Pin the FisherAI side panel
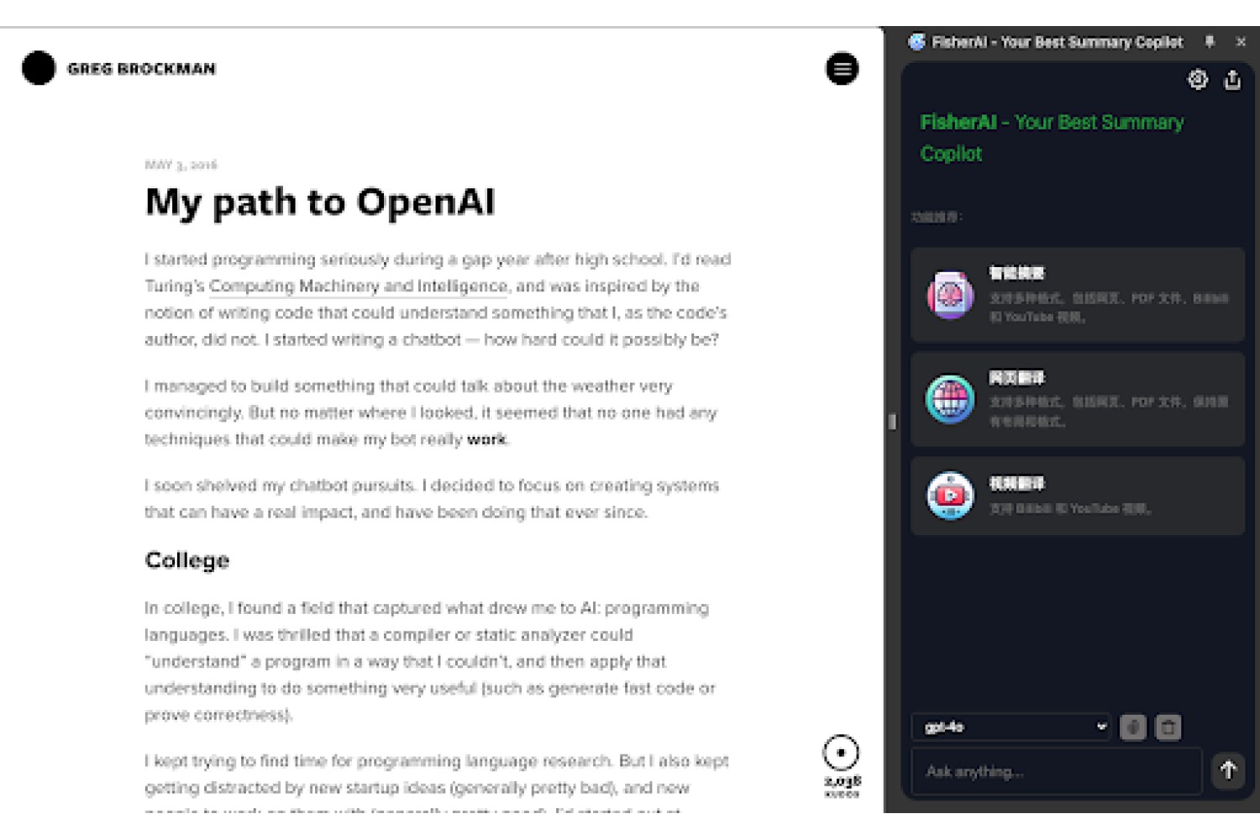This screenshot has height=840, width=1260. (1210, 41)
